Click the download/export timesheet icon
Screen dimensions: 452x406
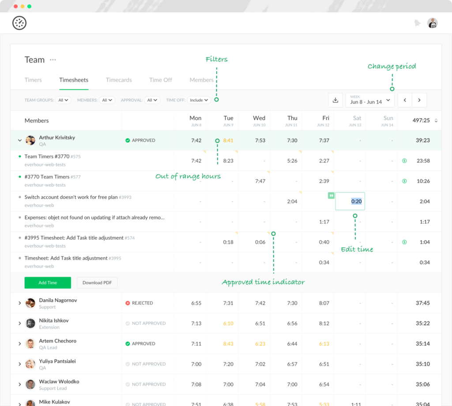pos(335,100)
